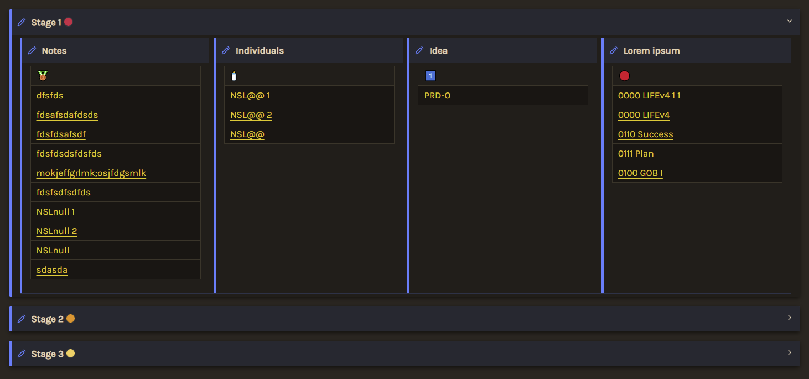Click the yellow dot next to Stage 3
The width and height of the screenshot is (809, 379).
(x=70, y=354)
